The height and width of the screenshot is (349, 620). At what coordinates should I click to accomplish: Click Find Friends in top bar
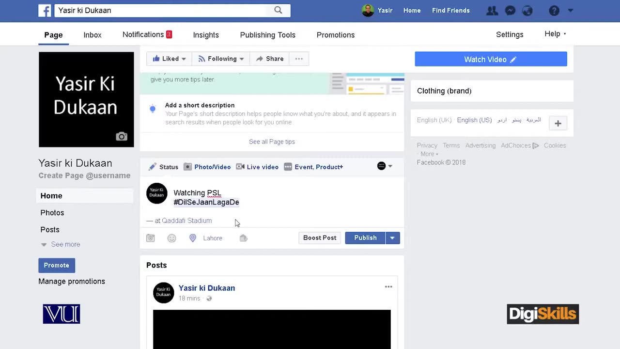pos(451,11)
